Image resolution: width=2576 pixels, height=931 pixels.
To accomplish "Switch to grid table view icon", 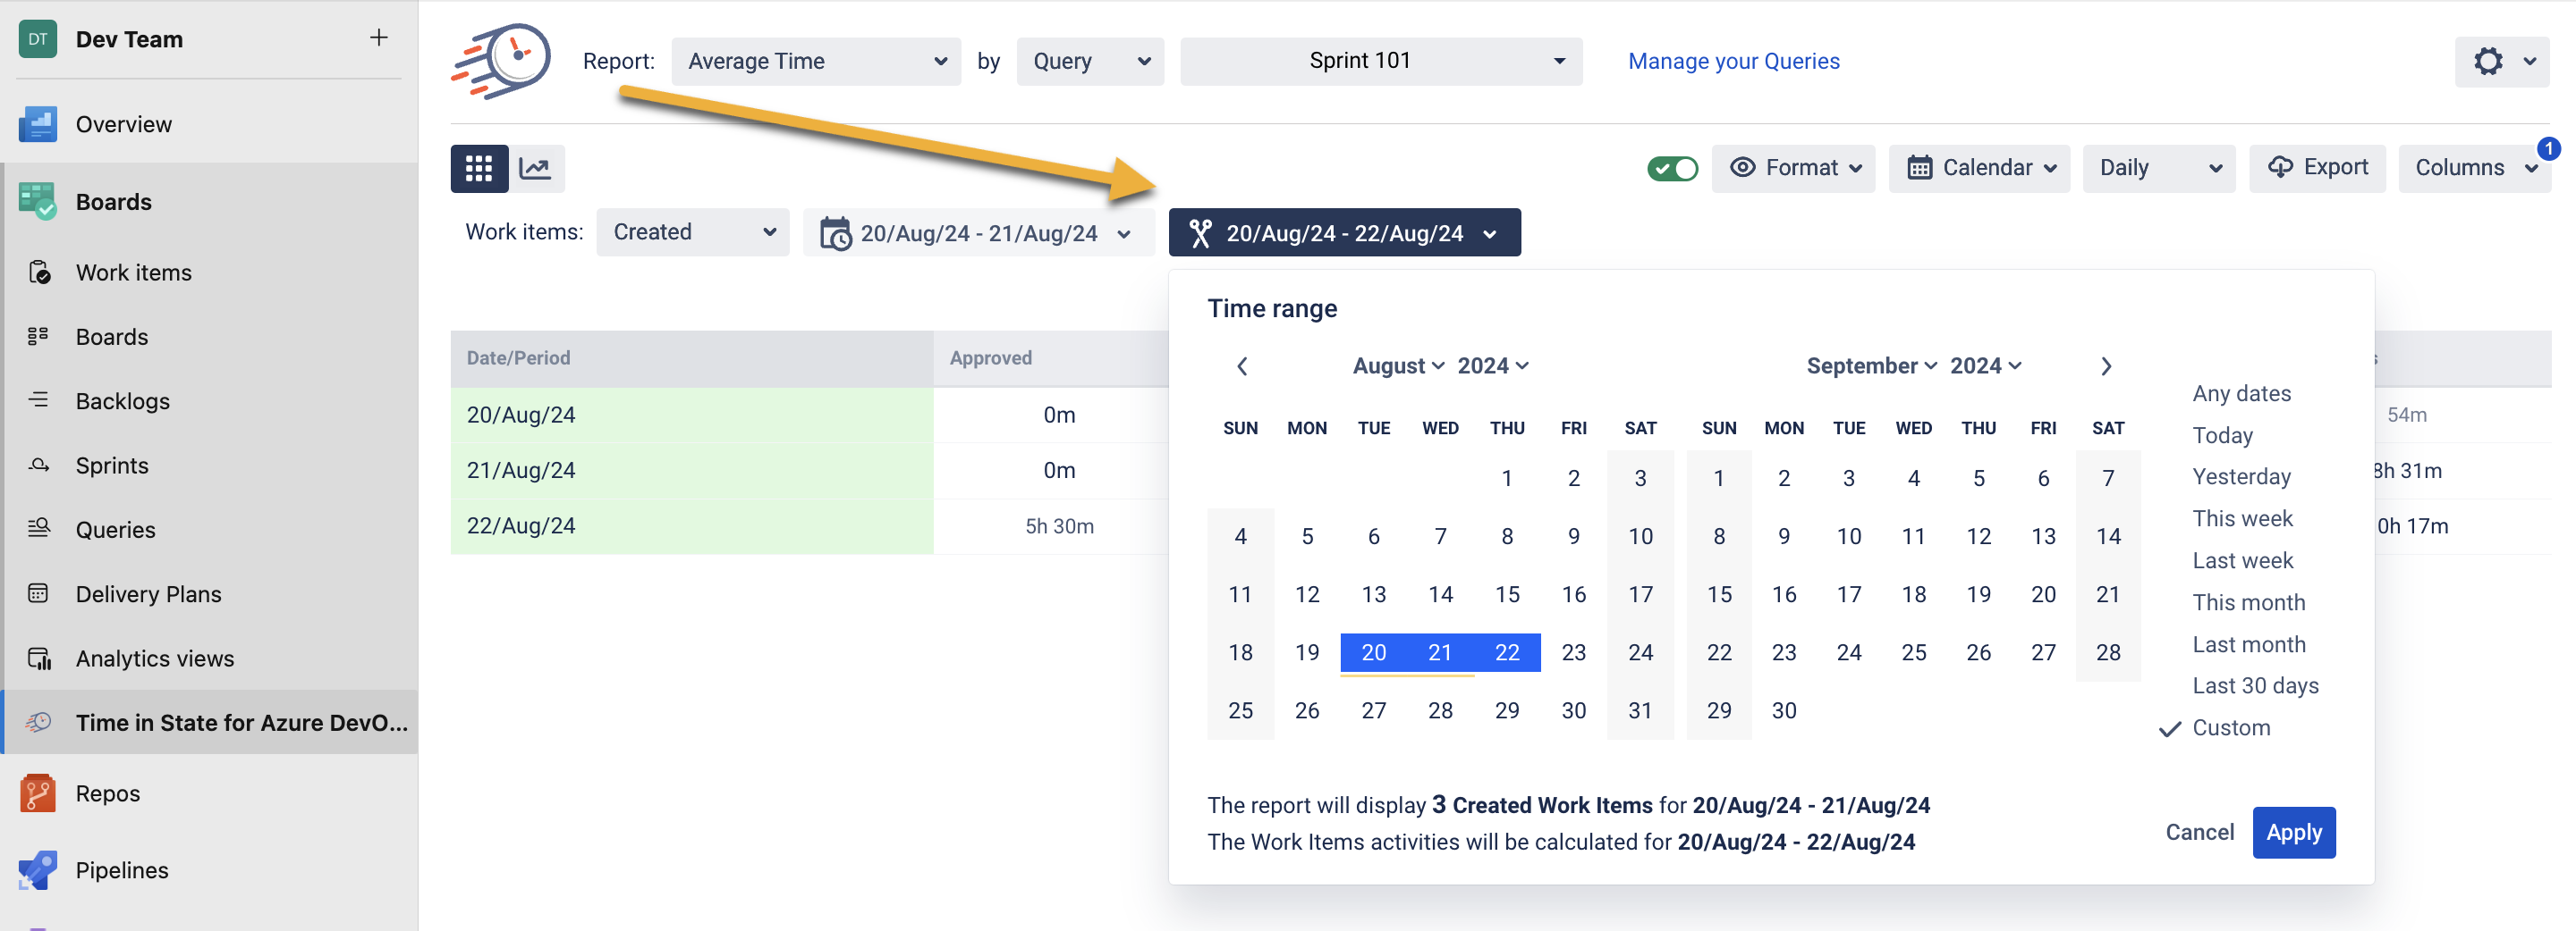I will 478,168.
